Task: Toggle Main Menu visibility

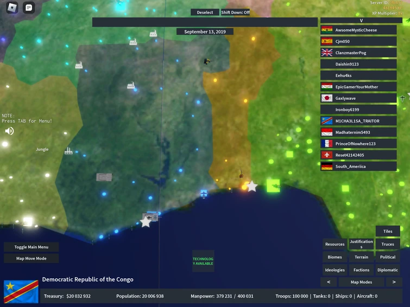Action: [x=31, y=247]
